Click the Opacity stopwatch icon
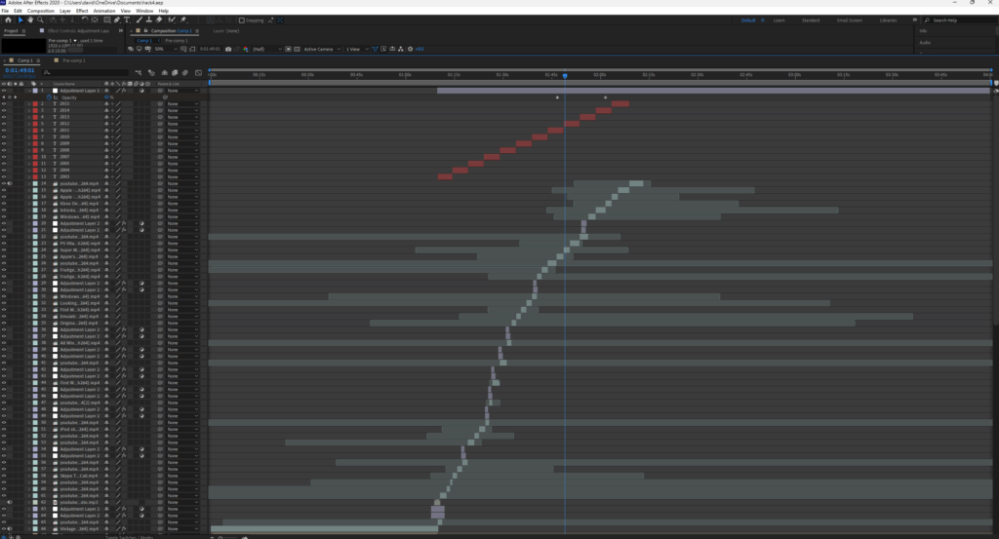Image resolution: width=999 pixels, height=539 pixels. pyautogui.click(x=49, y=97)
